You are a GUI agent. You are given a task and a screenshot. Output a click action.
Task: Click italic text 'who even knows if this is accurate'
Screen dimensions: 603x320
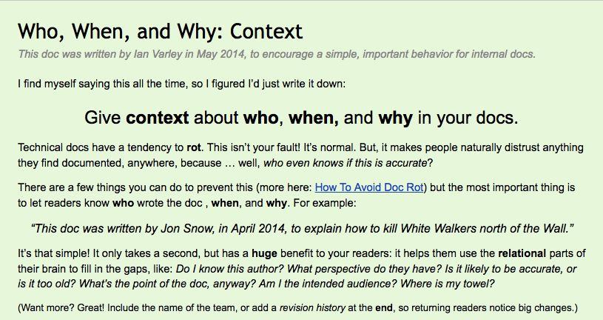point(345,163)
